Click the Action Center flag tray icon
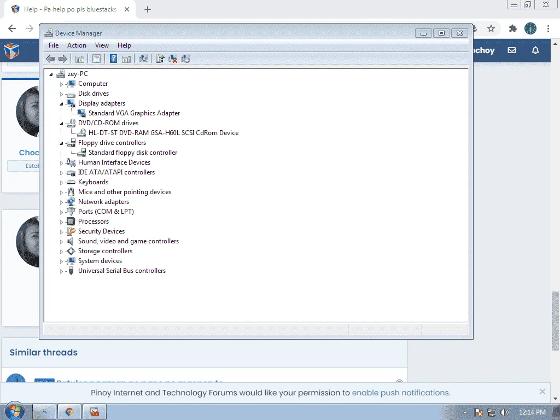The image size is (560, 420). pyautogui.click(x=479, y=412)
